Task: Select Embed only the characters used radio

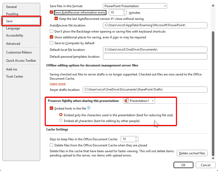Action: click(61, 115)
